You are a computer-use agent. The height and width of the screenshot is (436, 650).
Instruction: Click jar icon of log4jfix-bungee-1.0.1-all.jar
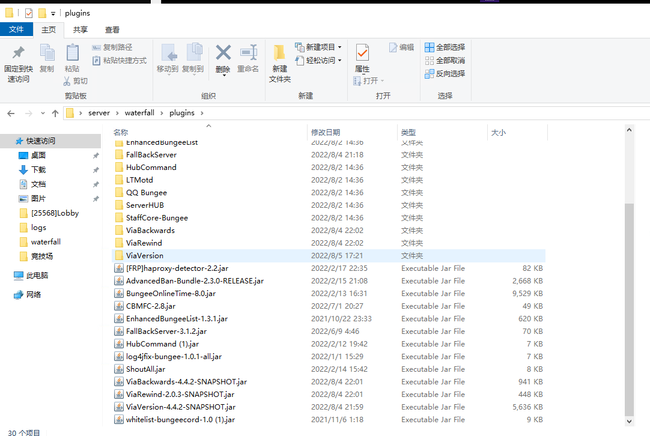(119, 356)
